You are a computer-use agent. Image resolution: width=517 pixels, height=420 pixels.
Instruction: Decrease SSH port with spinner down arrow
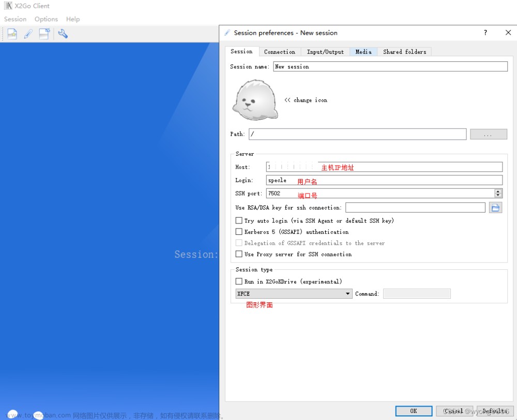pos(498,196)
